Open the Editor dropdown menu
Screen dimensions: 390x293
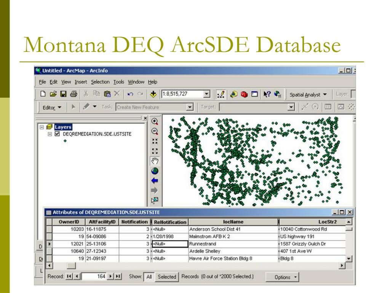[x=52, y=108]
